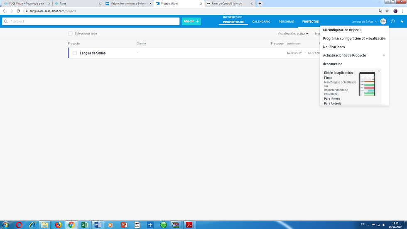Open File Explorer from the taskbar

45,225
